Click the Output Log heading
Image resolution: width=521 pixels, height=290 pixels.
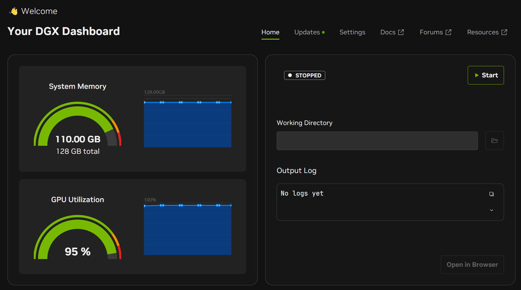pyautogui.click(x=297, y=170)
